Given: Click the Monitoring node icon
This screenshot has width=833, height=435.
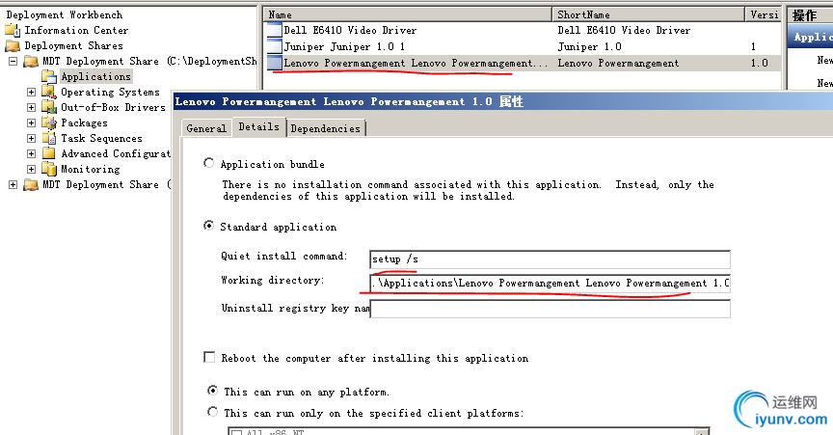Looking at the screenshot, I should 49,169.
